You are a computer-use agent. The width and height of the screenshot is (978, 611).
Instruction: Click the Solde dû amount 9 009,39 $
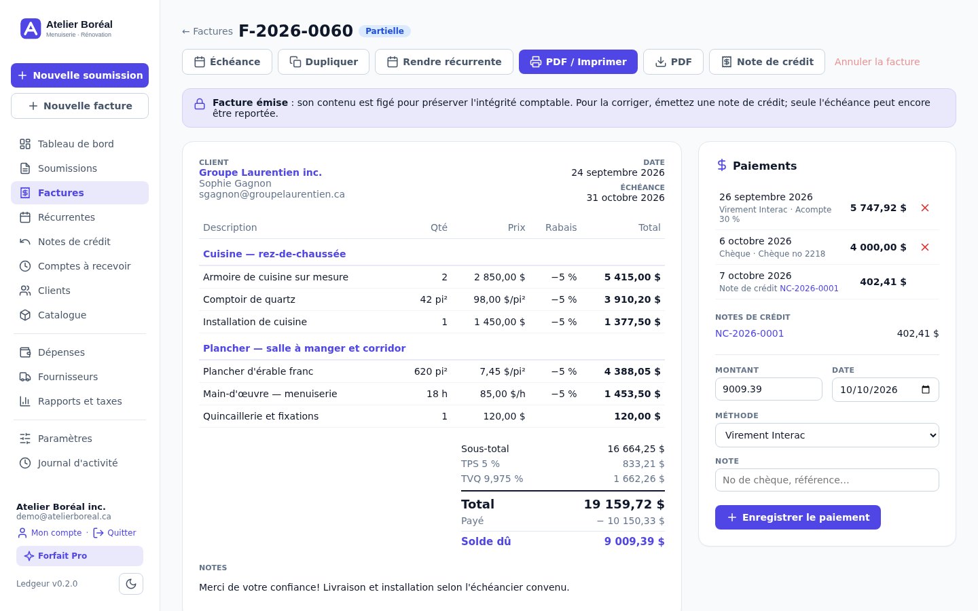point(634,541)
